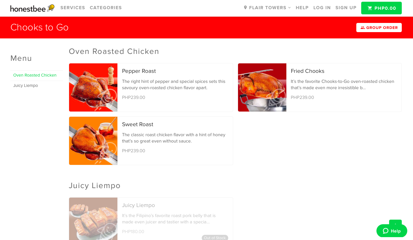This screenshot has height=240, width=413.
Task: Click the shopping cart icon
Action: click(370, 8)
